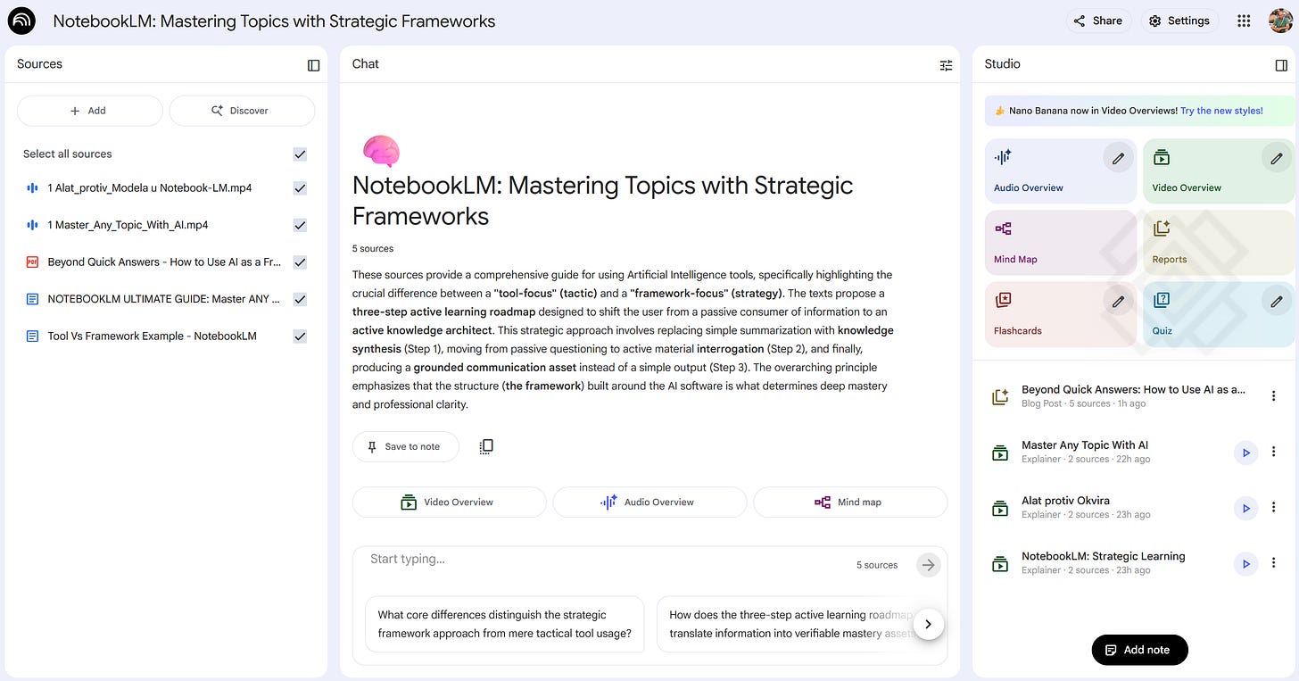Save summary to note
Image resolution: width=1299 pixels, height=681 pixels.
406,446
